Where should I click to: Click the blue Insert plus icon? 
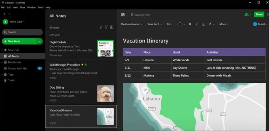[x=255, y=24]
